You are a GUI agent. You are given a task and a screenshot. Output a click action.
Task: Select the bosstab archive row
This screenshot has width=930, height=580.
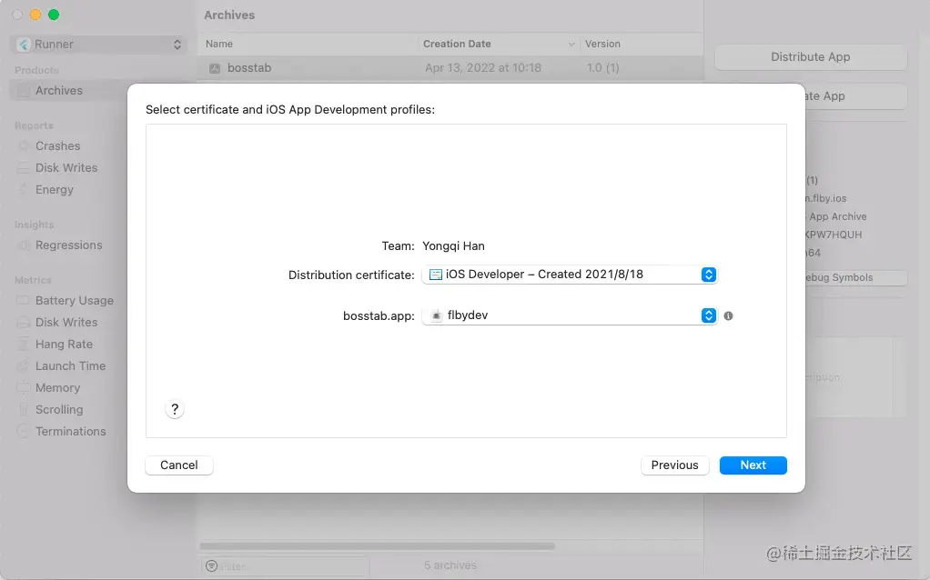tap(450, 68)
